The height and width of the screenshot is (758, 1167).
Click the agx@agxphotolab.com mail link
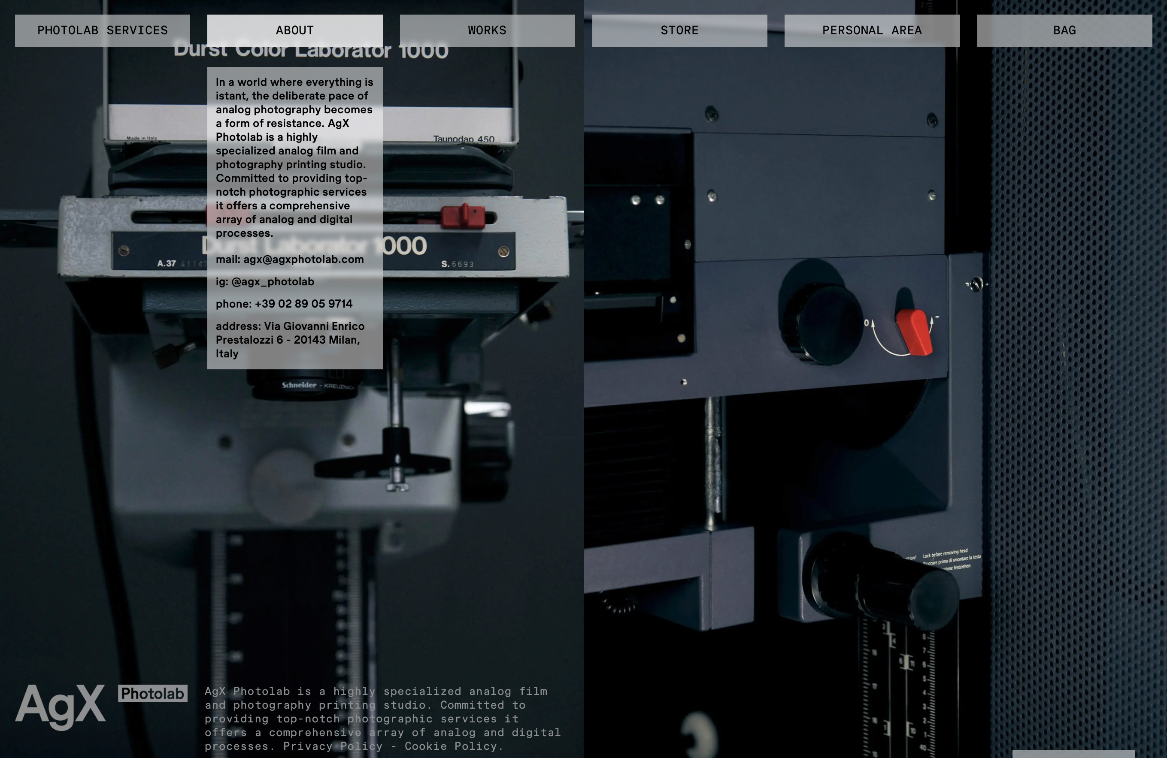303,259
